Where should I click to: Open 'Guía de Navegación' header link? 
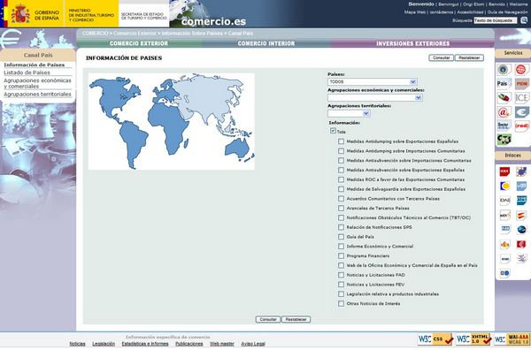point(507,12)
